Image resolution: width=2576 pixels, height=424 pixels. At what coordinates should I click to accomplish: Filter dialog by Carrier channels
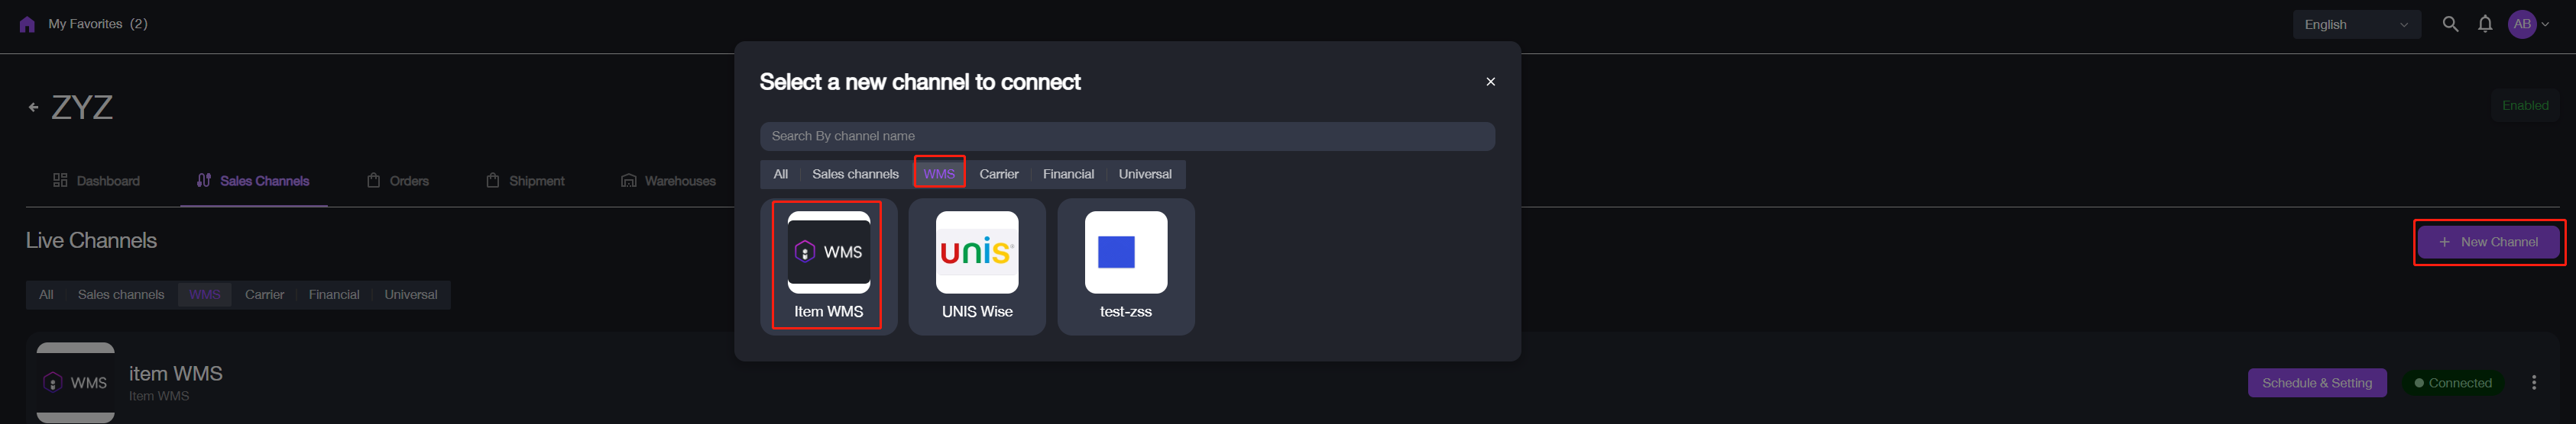(998, 174)
